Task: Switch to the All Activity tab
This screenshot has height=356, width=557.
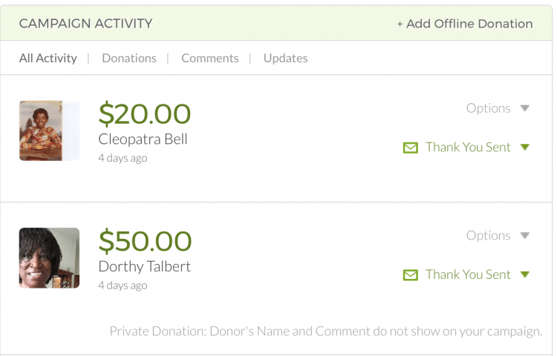Action: click(x=48, y=58)
